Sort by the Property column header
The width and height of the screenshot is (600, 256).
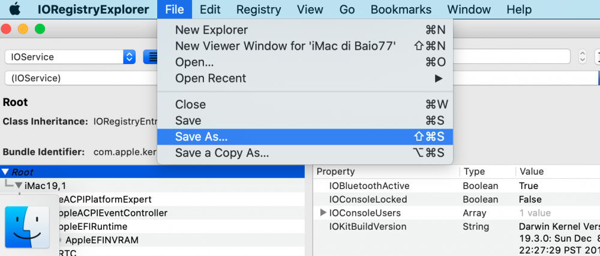(386, 172)
